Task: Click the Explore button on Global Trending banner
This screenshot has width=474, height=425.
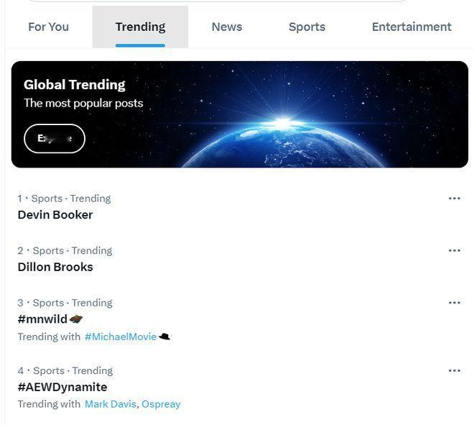Action: [x=55, y=139]
